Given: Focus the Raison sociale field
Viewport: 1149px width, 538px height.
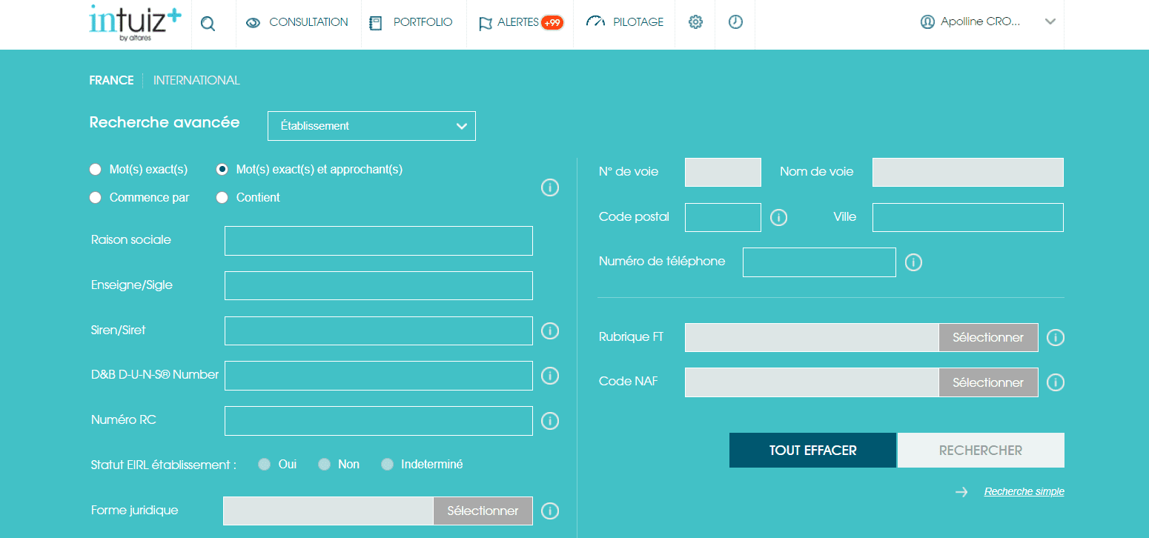Looking at the screenshot, I should 379,241.
